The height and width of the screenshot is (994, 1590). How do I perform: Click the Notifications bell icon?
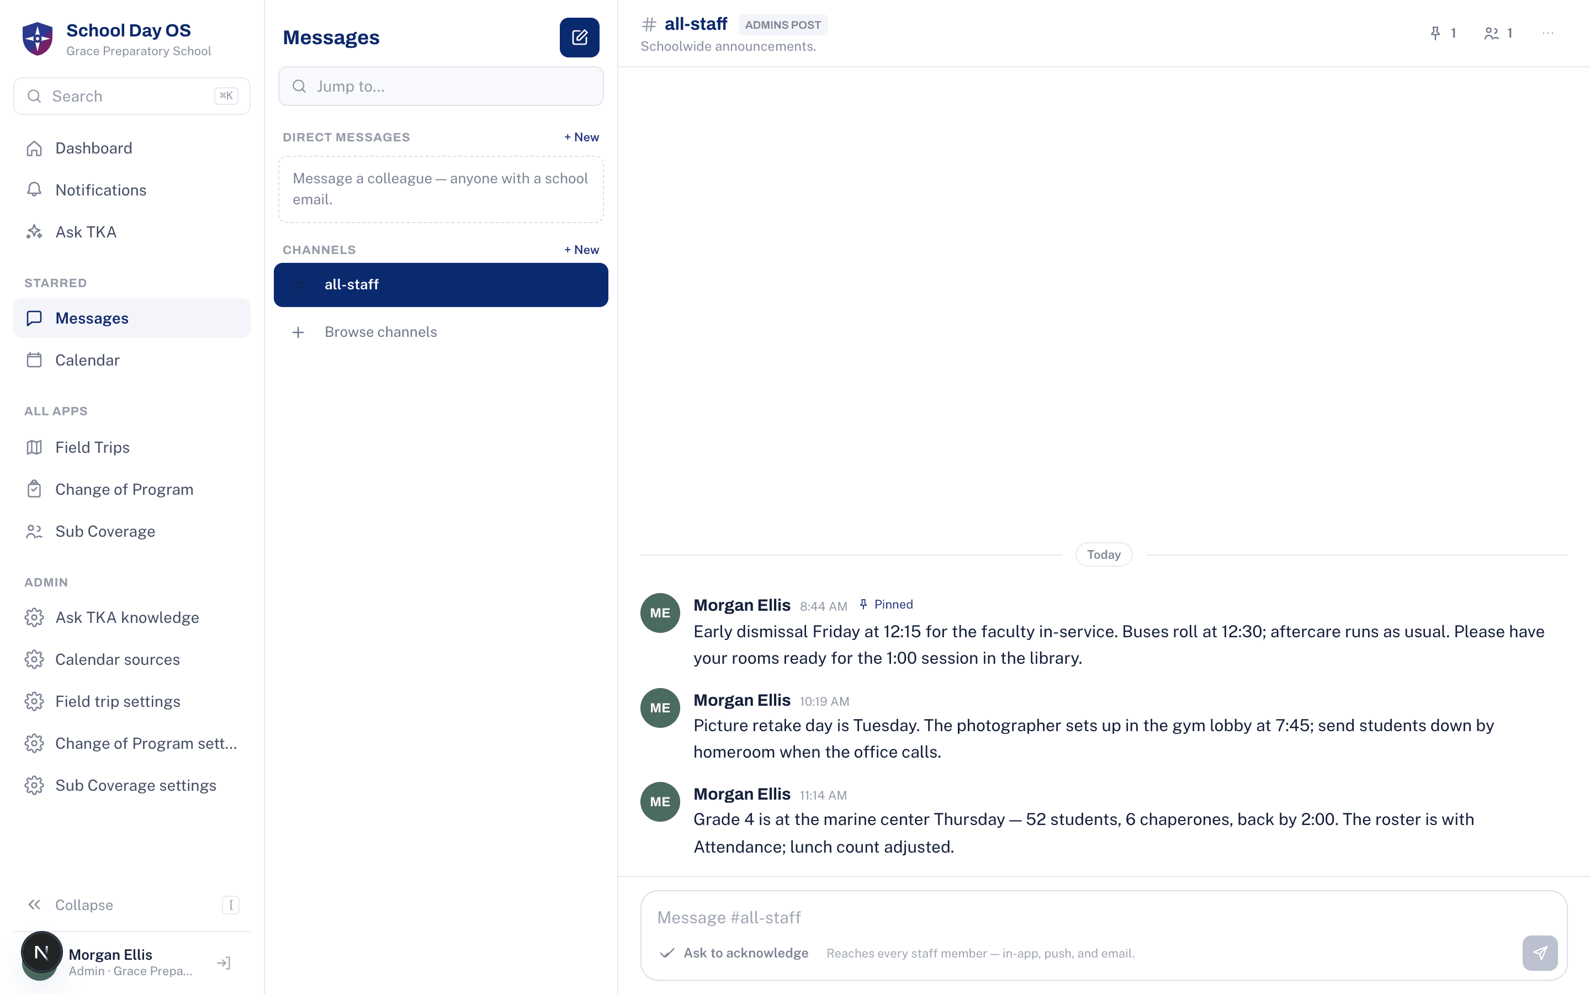coord(34,190)
